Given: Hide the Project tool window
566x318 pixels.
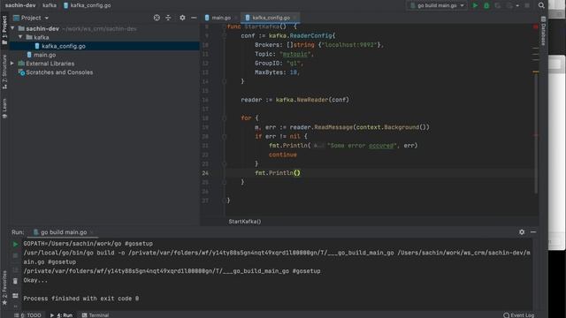Looking at the screenshot, I should click(194, 18).
